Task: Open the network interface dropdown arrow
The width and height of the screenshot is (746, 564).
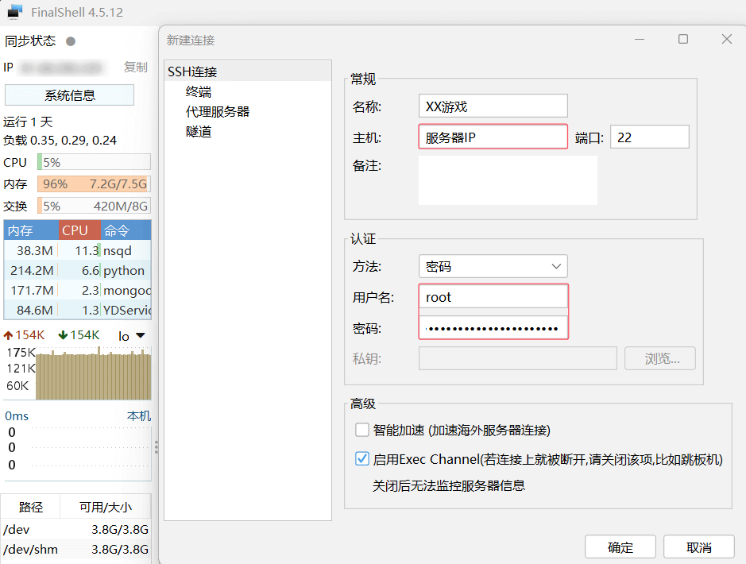Action: pyautogui.click(x=141, y=335)
